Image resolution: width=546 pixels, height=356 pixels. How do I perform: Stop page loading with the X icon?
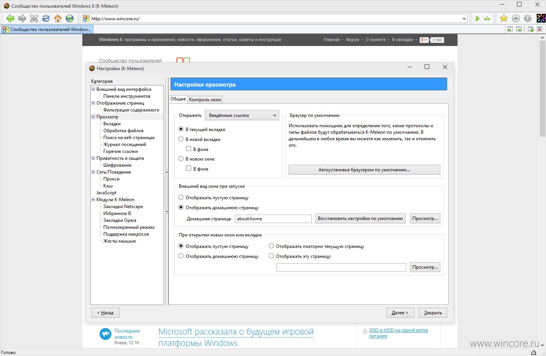click(x=34, y=18)
